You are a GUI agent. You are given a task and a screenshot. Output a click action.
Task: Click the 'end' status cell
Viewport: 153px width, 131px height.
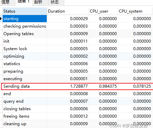point(25,94)
